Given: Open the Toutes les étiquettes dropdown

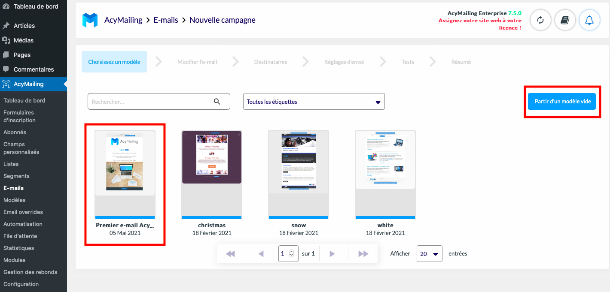Looking at the screenshot, I should (314, 102).
